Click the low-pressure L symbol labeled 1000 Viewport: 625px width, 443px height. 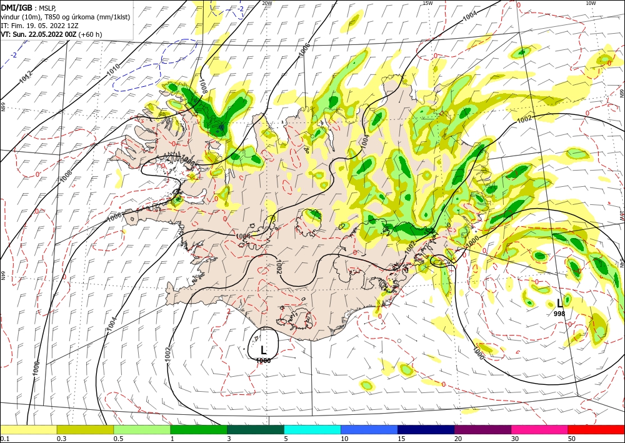[x=263, y=351]
